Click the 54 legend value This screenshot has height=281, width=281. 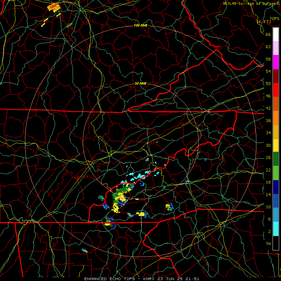[268, 71]
